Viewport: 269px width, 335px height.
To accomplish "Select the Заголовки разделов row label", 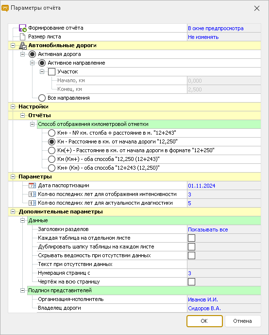I will (63, 229).
